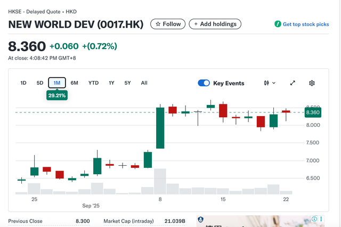Click the Follow star button
Screen dimensions: 341x227
(168, 24)
